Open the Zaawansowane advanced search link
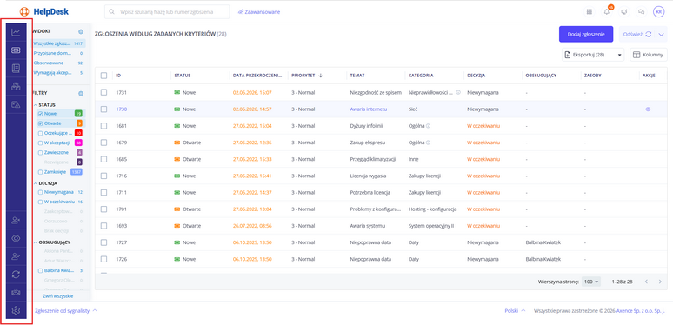 click(259, 12)
